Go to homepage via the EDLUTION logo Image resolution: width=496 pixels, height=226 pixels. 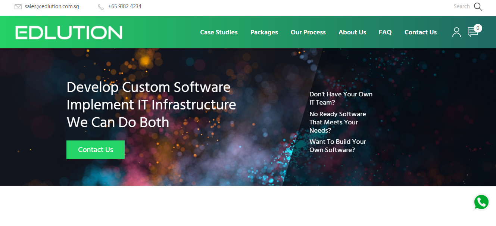(x=69, y=32)
